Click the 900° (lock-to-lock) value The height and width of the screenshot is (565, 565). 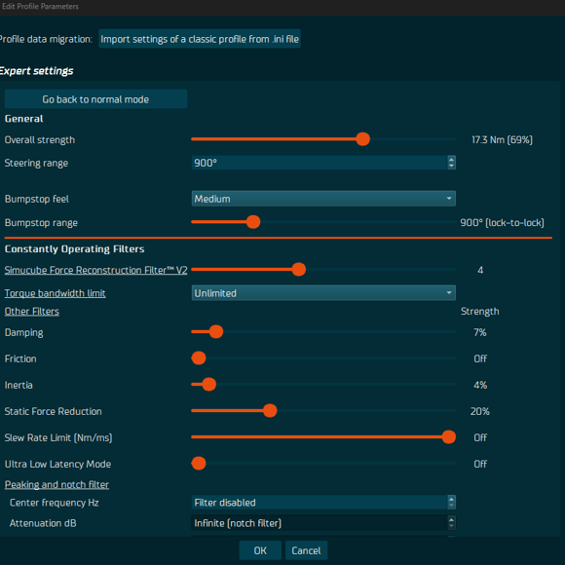point(502,223)
